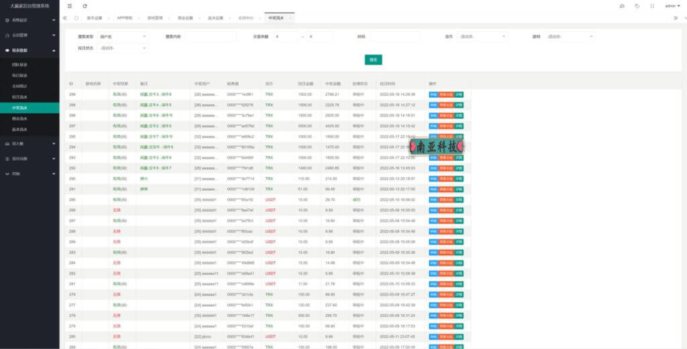The width and height of the screenshot is (687, 349).
Task: Open the admin account dropdown
Action: click(x=672, y=6)
